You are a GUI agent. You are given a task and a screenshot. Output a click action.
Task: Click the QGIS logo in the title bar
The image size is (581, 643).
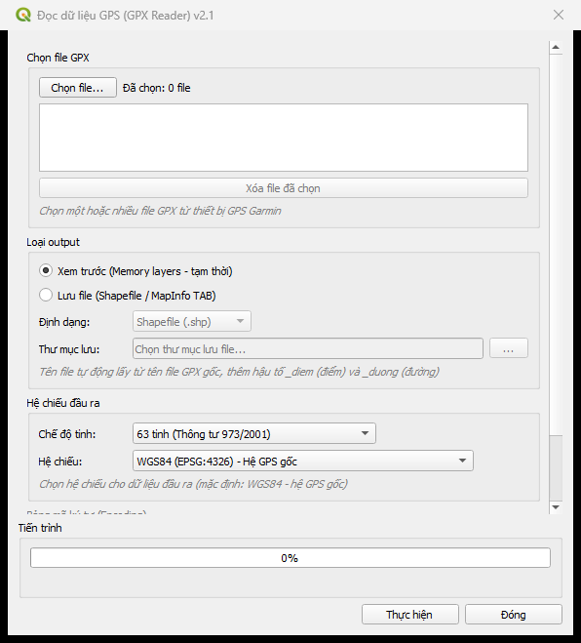coord(23,16)
